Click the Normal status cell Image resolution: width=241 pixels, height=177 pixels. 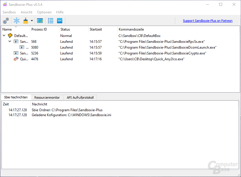coord(66,36)
